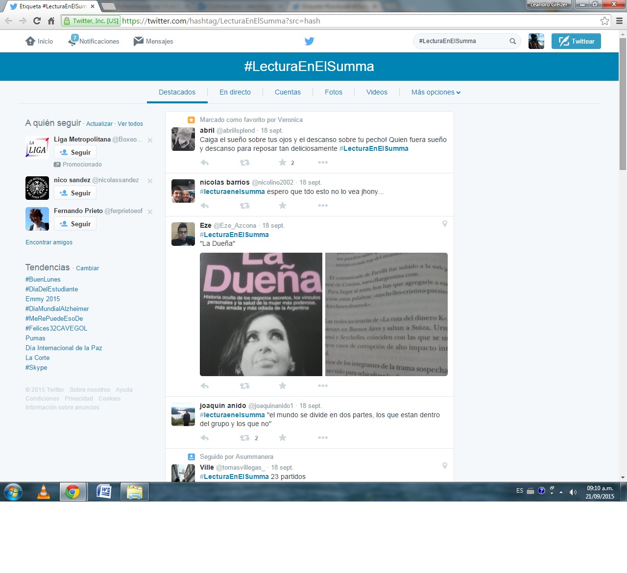Open File Explorer from taskbar
Viewport: 627px width, 573px height.
point(134,492)
